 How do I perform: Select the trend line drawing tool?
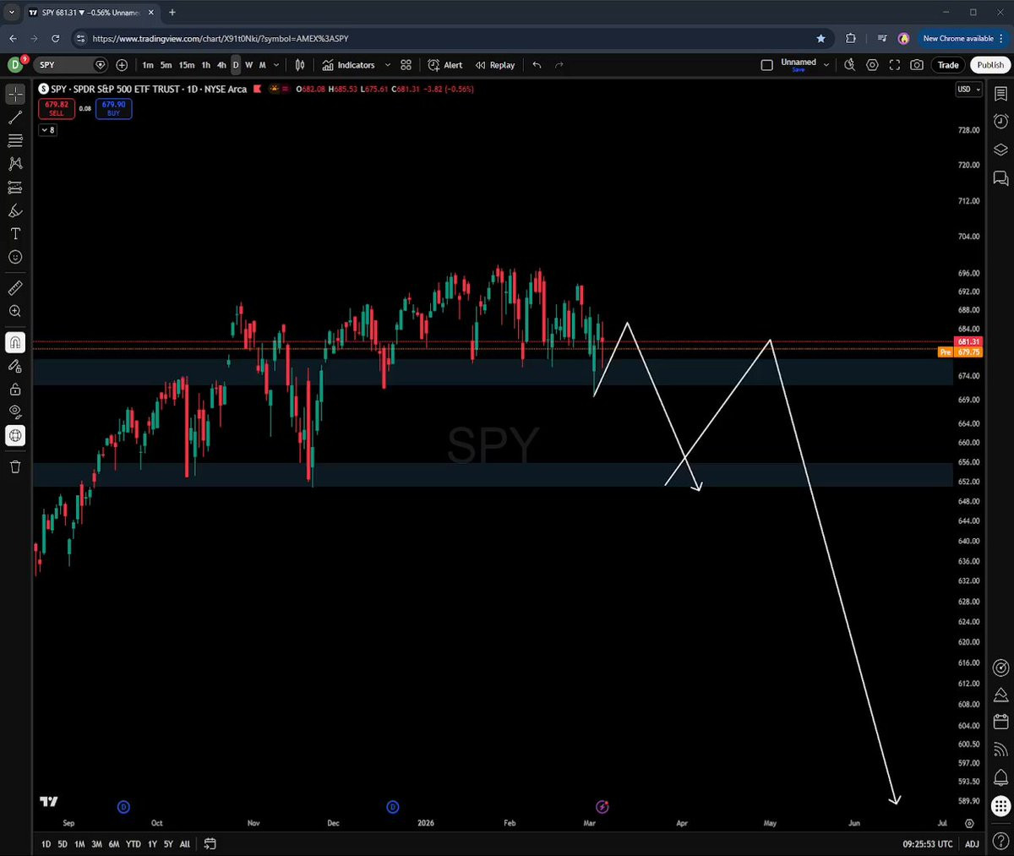coord(15,117)
